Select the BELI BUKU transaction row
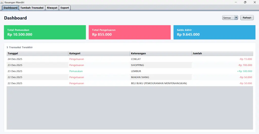 (x=129, y=83)
